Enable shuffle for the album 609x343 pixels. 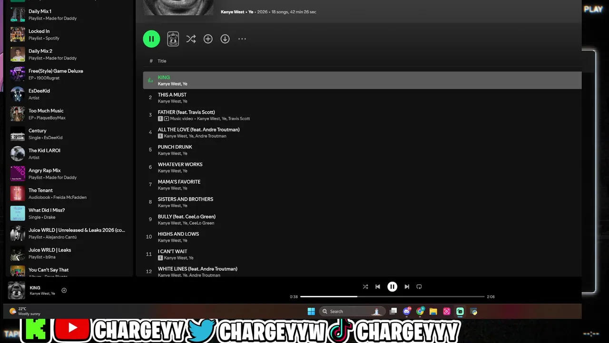pyautogui.click(x=191, y=39)
